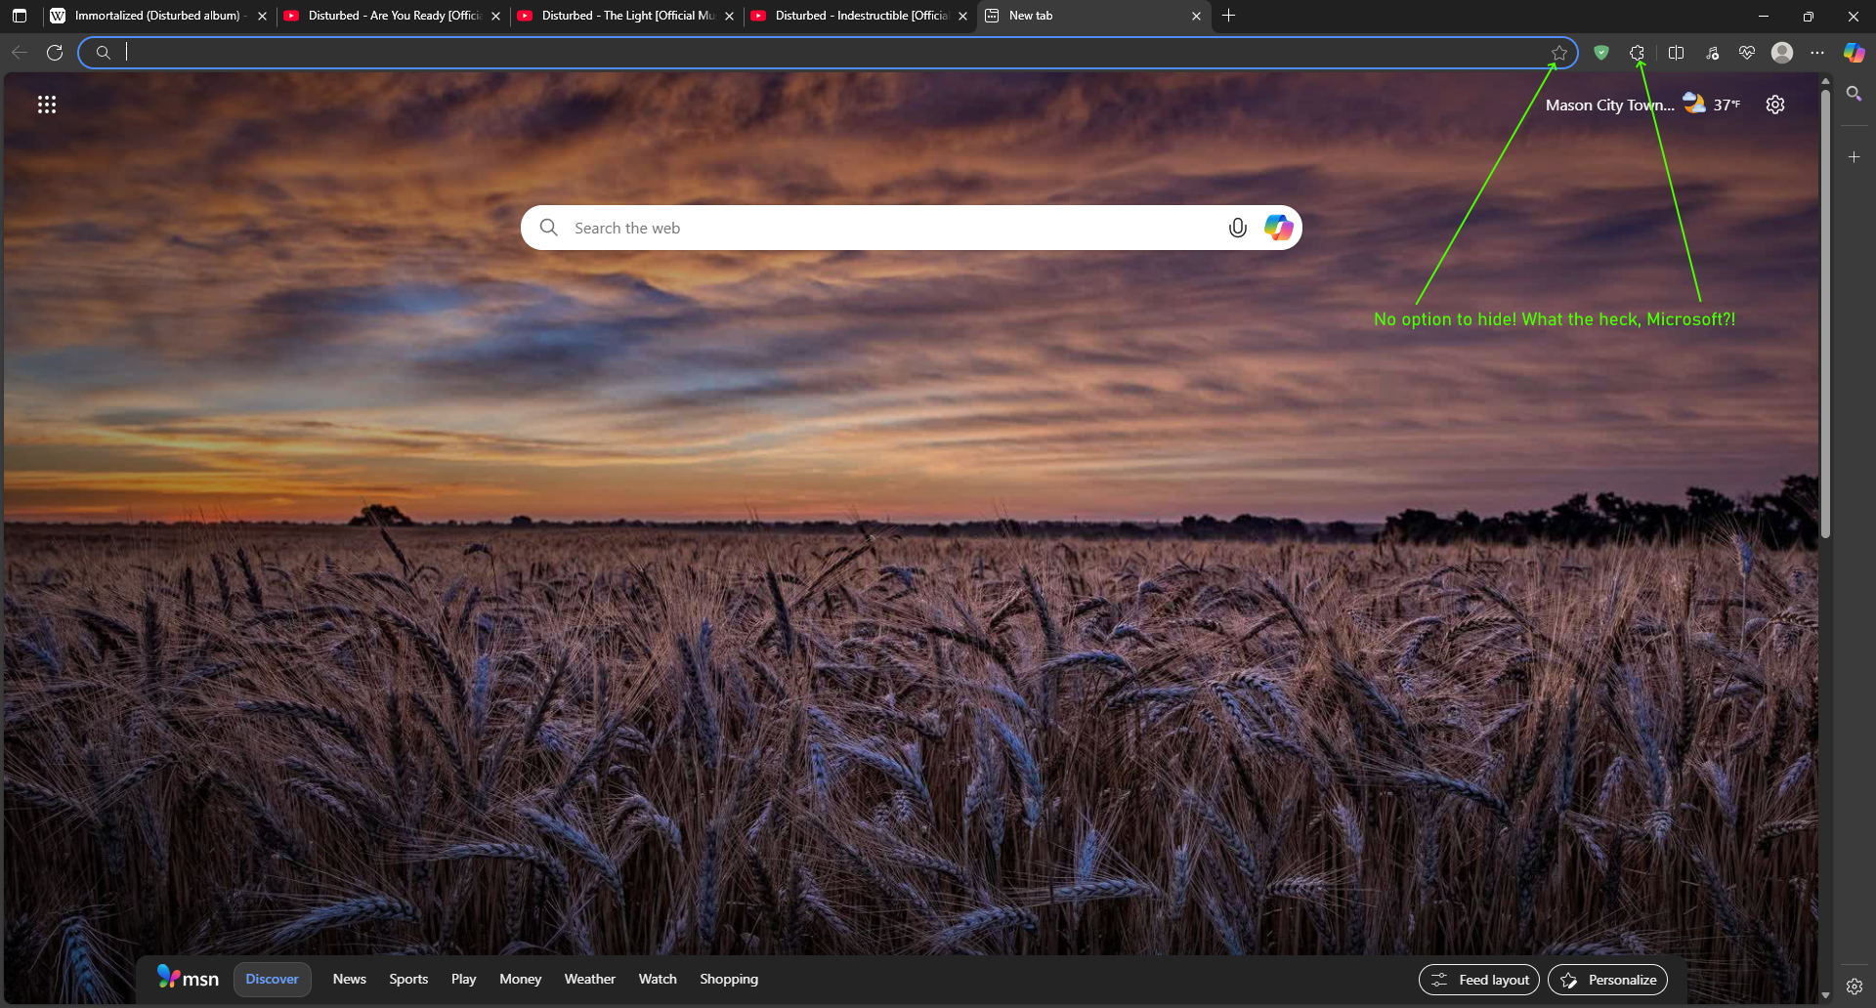
Task: Select the News tab in MSN bar
Action: click(x=349, y=979)
